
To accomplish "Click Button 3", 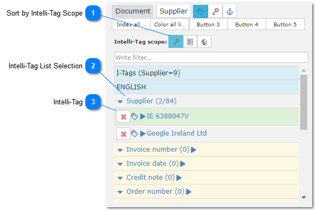I will tap(208, 25).
